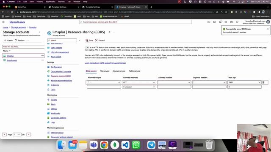Viewport: 271px width, 152px height.
Task: Click Restore in Storage accounts panel
Action: pos(19,41)
